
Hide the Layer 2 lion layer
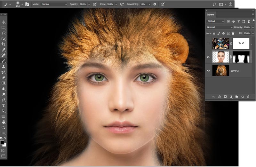[208, 70]
